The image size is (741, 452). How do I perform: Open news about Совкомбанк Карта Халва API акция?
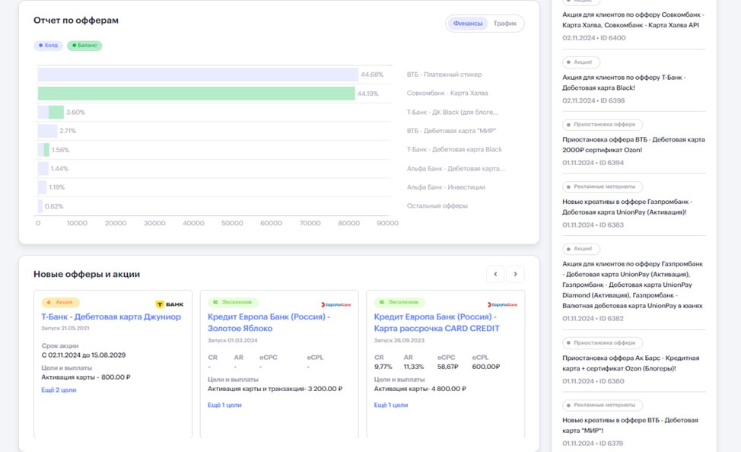633,20
